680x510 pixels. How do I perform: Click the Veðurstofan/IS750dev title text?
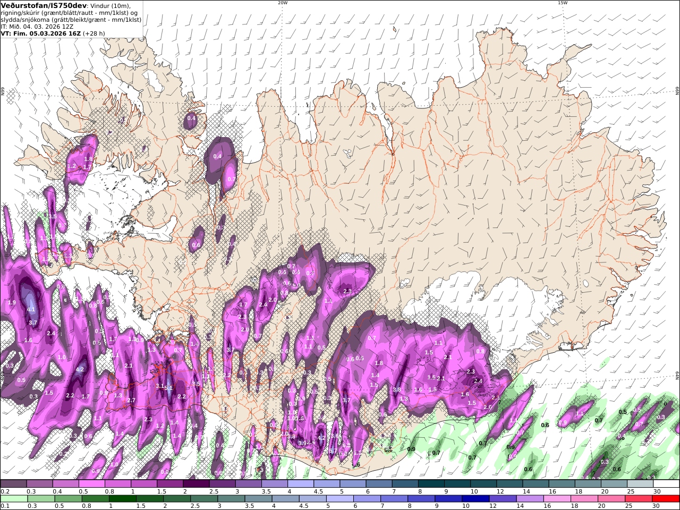click(x=44, y=5)
